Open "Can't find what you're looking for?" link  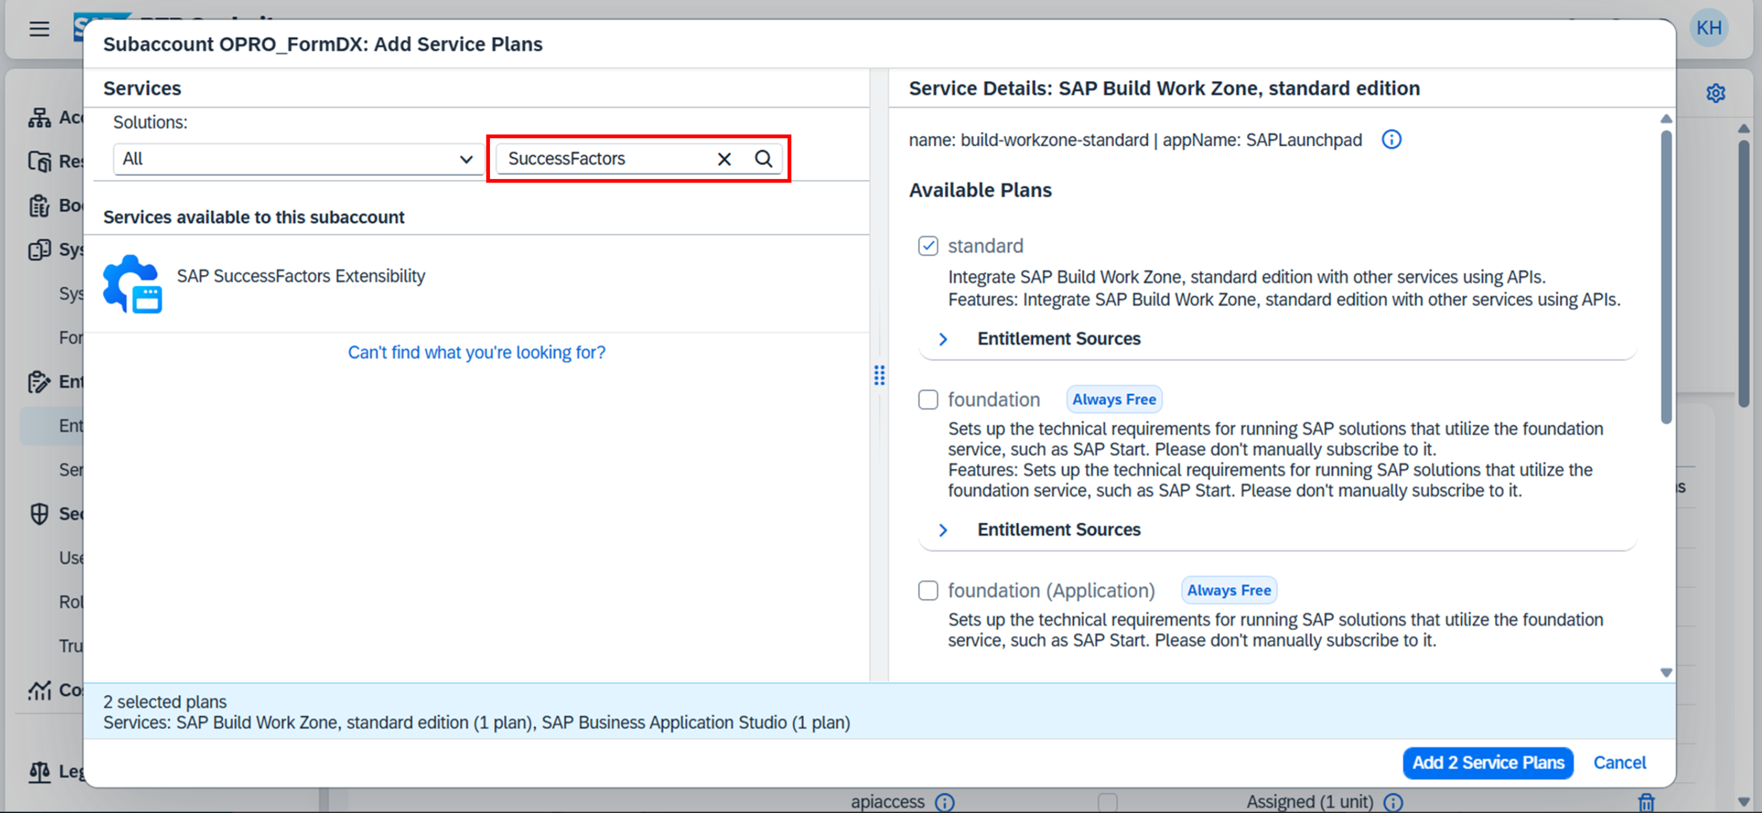point(476,353)
